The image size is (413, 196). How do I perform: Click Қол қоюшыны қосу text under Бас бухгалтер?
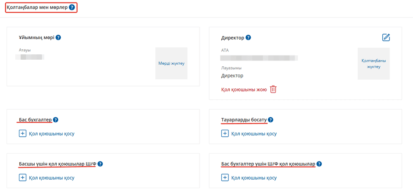(52, 133)
